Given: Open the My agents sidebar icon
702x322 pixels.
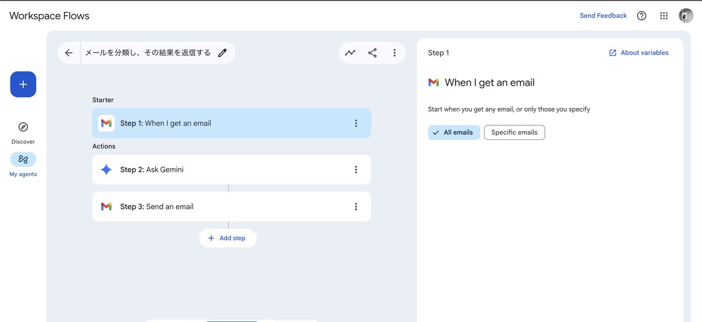Looking at the screenshot, I should 23,159.
